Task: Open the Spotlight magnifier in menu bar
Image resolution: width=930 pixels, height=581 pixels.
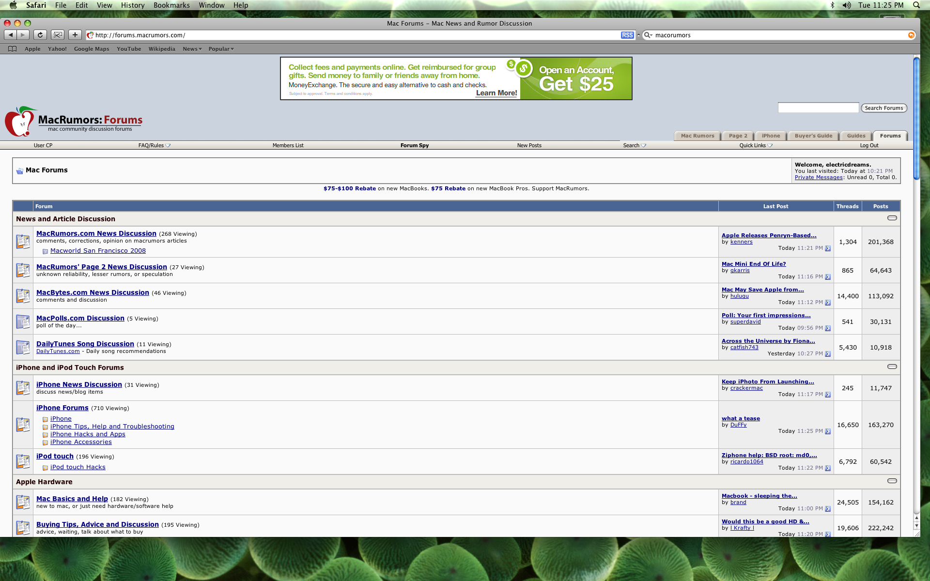Action: pos(916,5)
